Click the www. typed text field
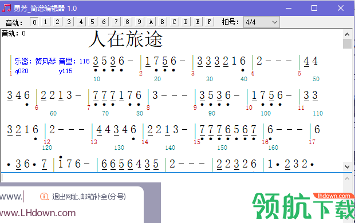The height and width of the screenshot is (223, 355). tap(11, 197)
